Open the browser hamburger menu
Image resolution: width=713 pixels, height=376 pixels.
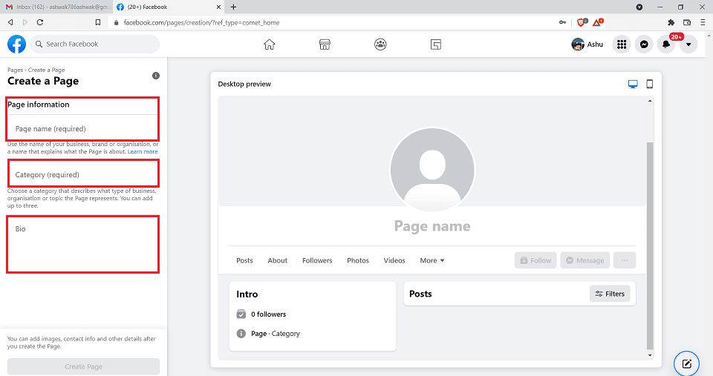[x=703, y=22]
